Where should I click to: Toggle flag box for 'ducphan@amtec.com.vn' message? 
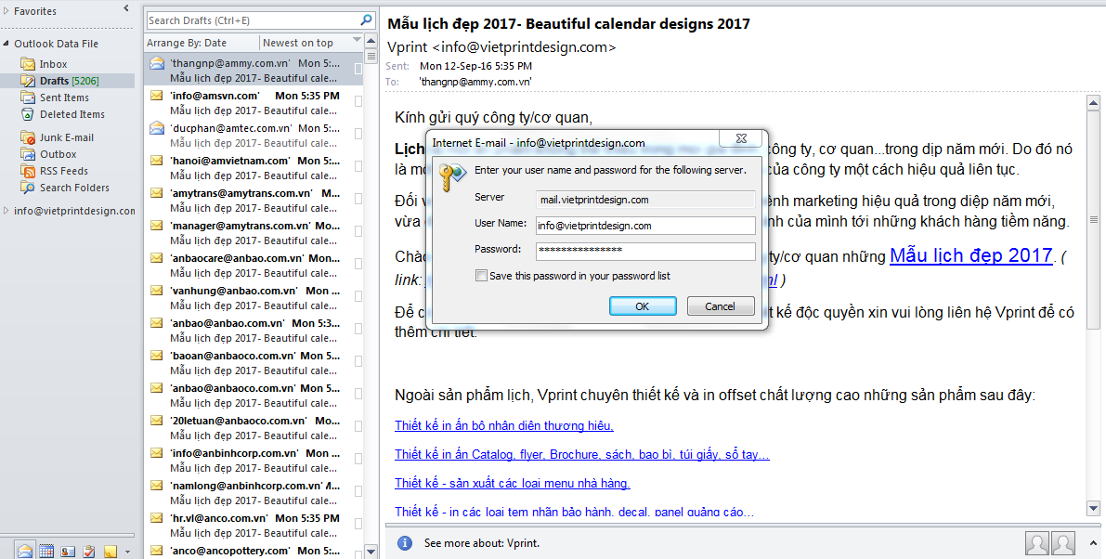point(358,134)
